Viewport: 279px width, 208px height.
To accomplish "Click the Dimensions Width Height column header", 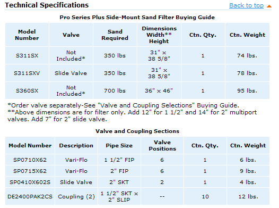I will click(159, 35).
